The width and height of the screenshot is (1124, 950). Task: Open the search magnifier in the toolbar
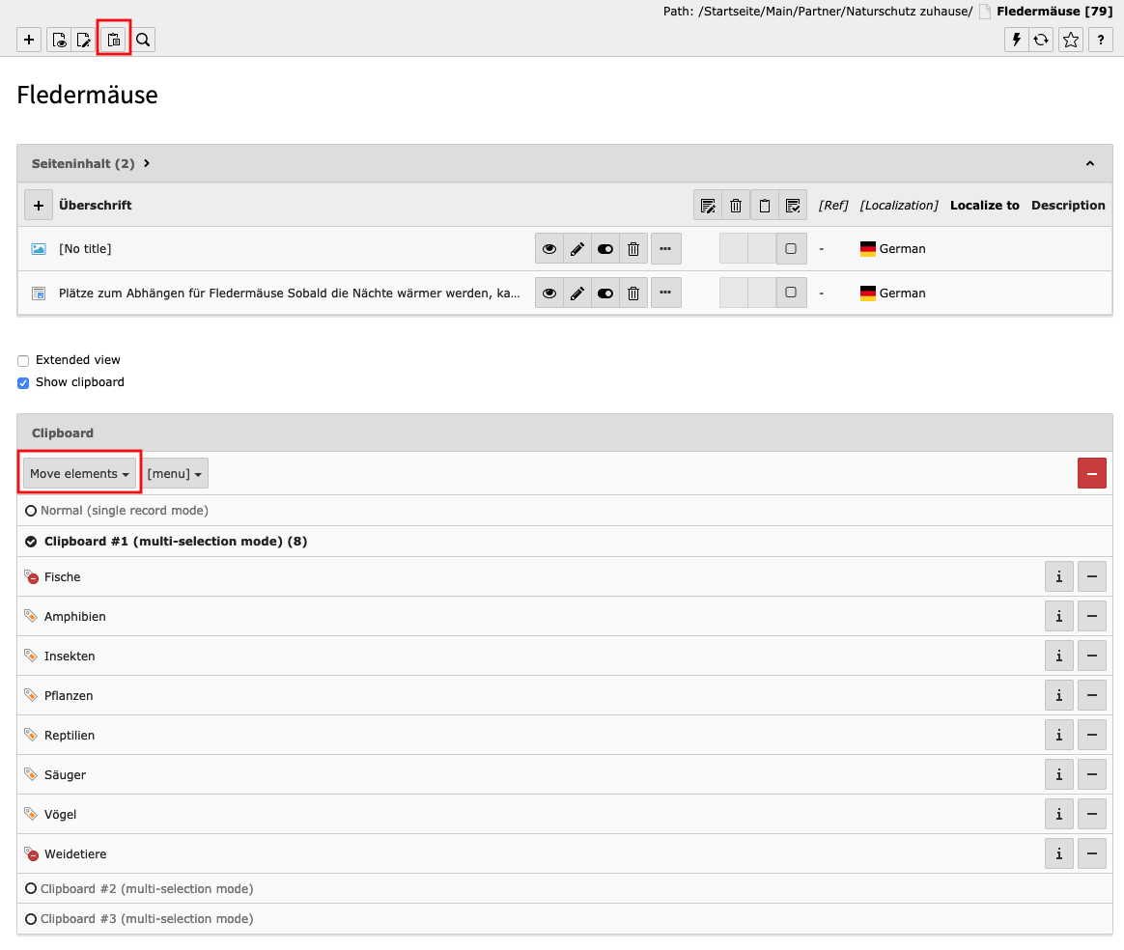[x=143, y=40]
